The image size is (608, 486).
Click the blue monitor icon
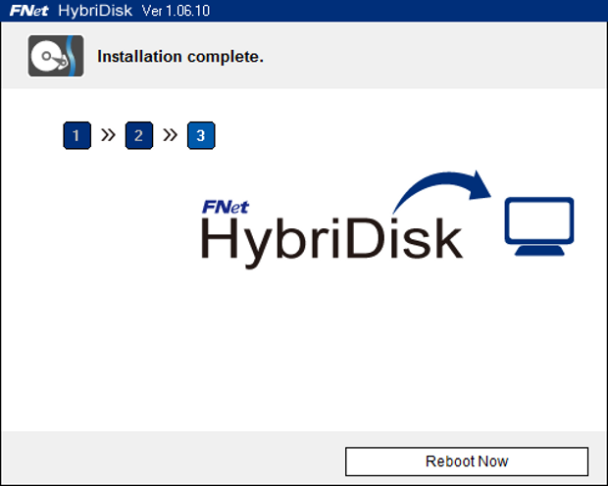[539, 226]
